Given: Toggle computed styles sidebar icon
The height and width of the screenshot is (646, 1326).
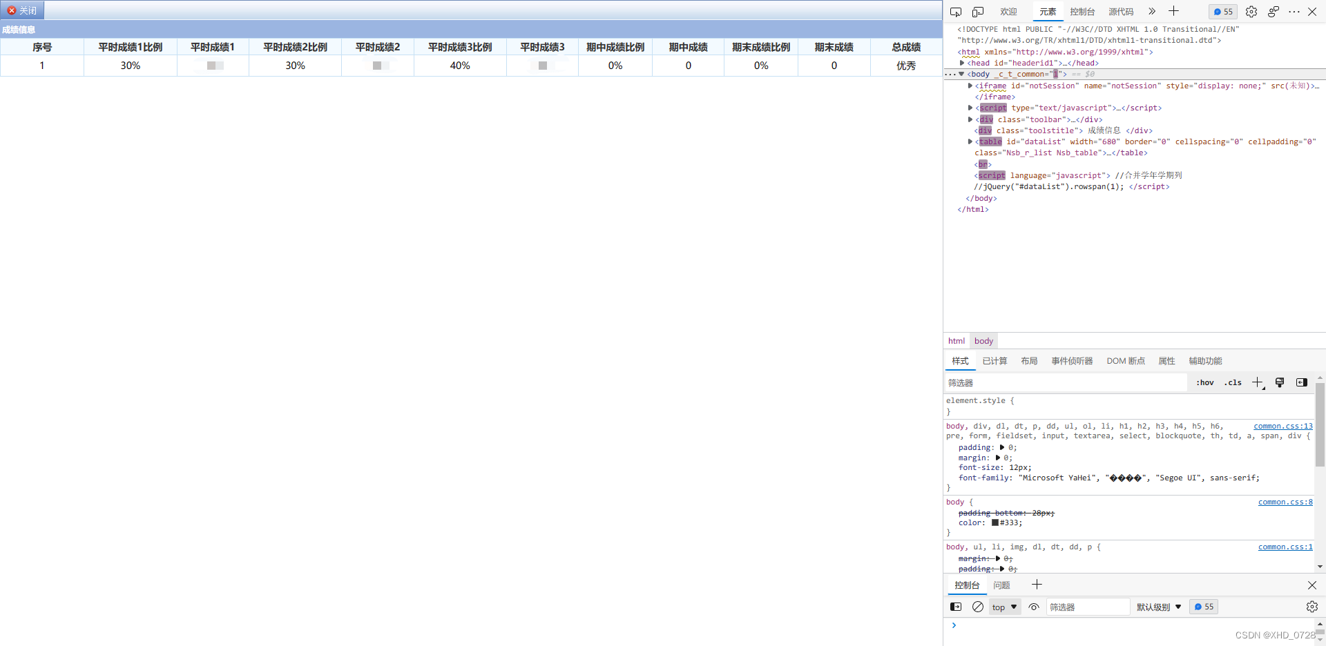Looking at the screenshot, I should [1302, 382].
